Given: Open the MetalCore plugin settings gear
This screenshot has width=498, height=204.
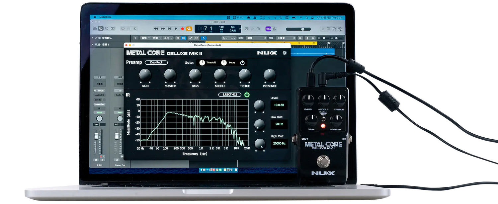Looking at the screenshot, I should click(285, 53).
